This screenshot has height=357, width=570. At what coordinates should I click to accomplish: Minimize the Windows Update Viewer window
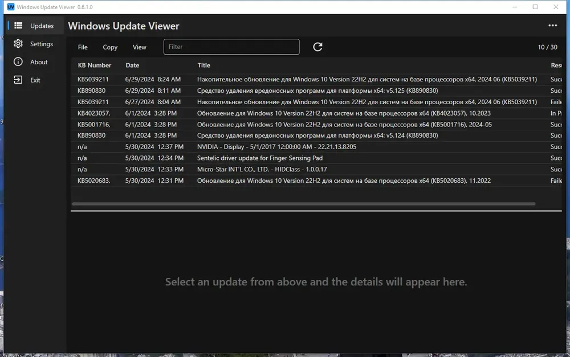[515, 7]
